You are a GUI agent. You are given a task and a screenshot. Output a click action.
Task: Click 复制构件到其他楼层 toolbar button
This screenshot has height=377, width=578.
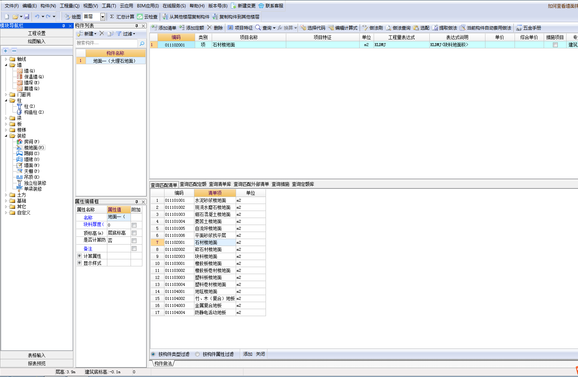[236, 17]
